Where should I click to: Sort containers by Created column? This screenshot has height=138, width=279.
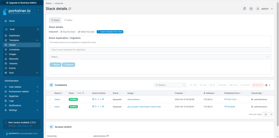(180, 93)
